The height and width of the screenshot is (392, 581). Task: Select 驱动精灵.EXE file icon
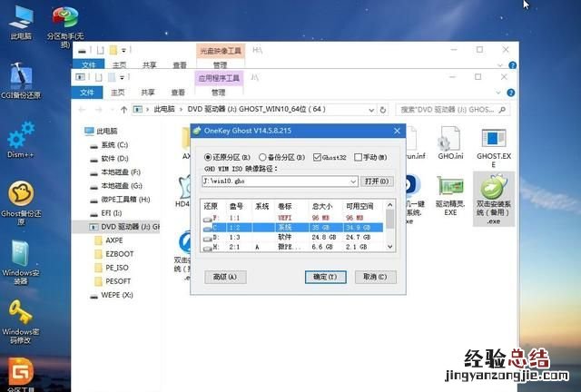pos(450,196)
